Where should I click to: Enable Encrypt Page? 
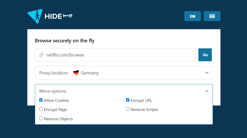point(41,109)
